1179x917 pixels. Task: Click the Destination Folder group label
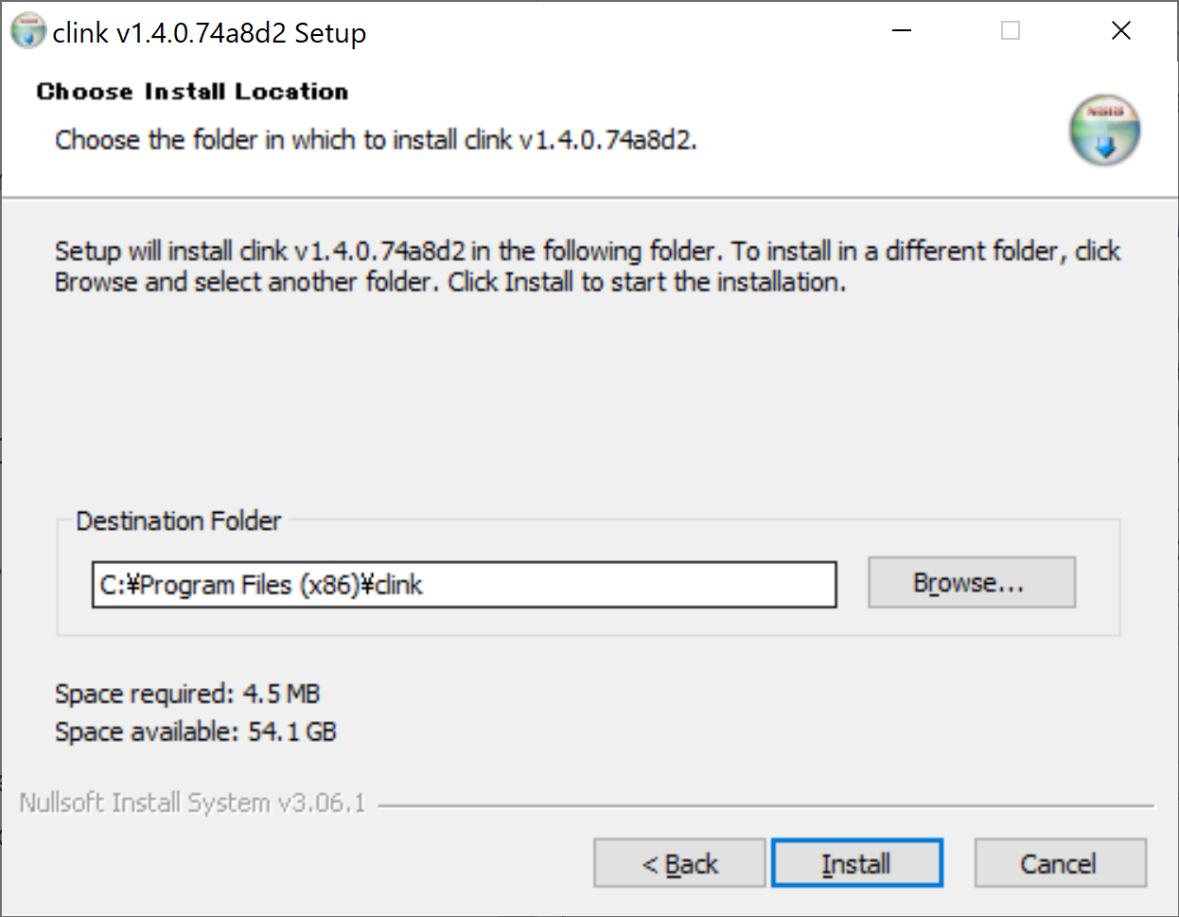click(x=178, y=520)
